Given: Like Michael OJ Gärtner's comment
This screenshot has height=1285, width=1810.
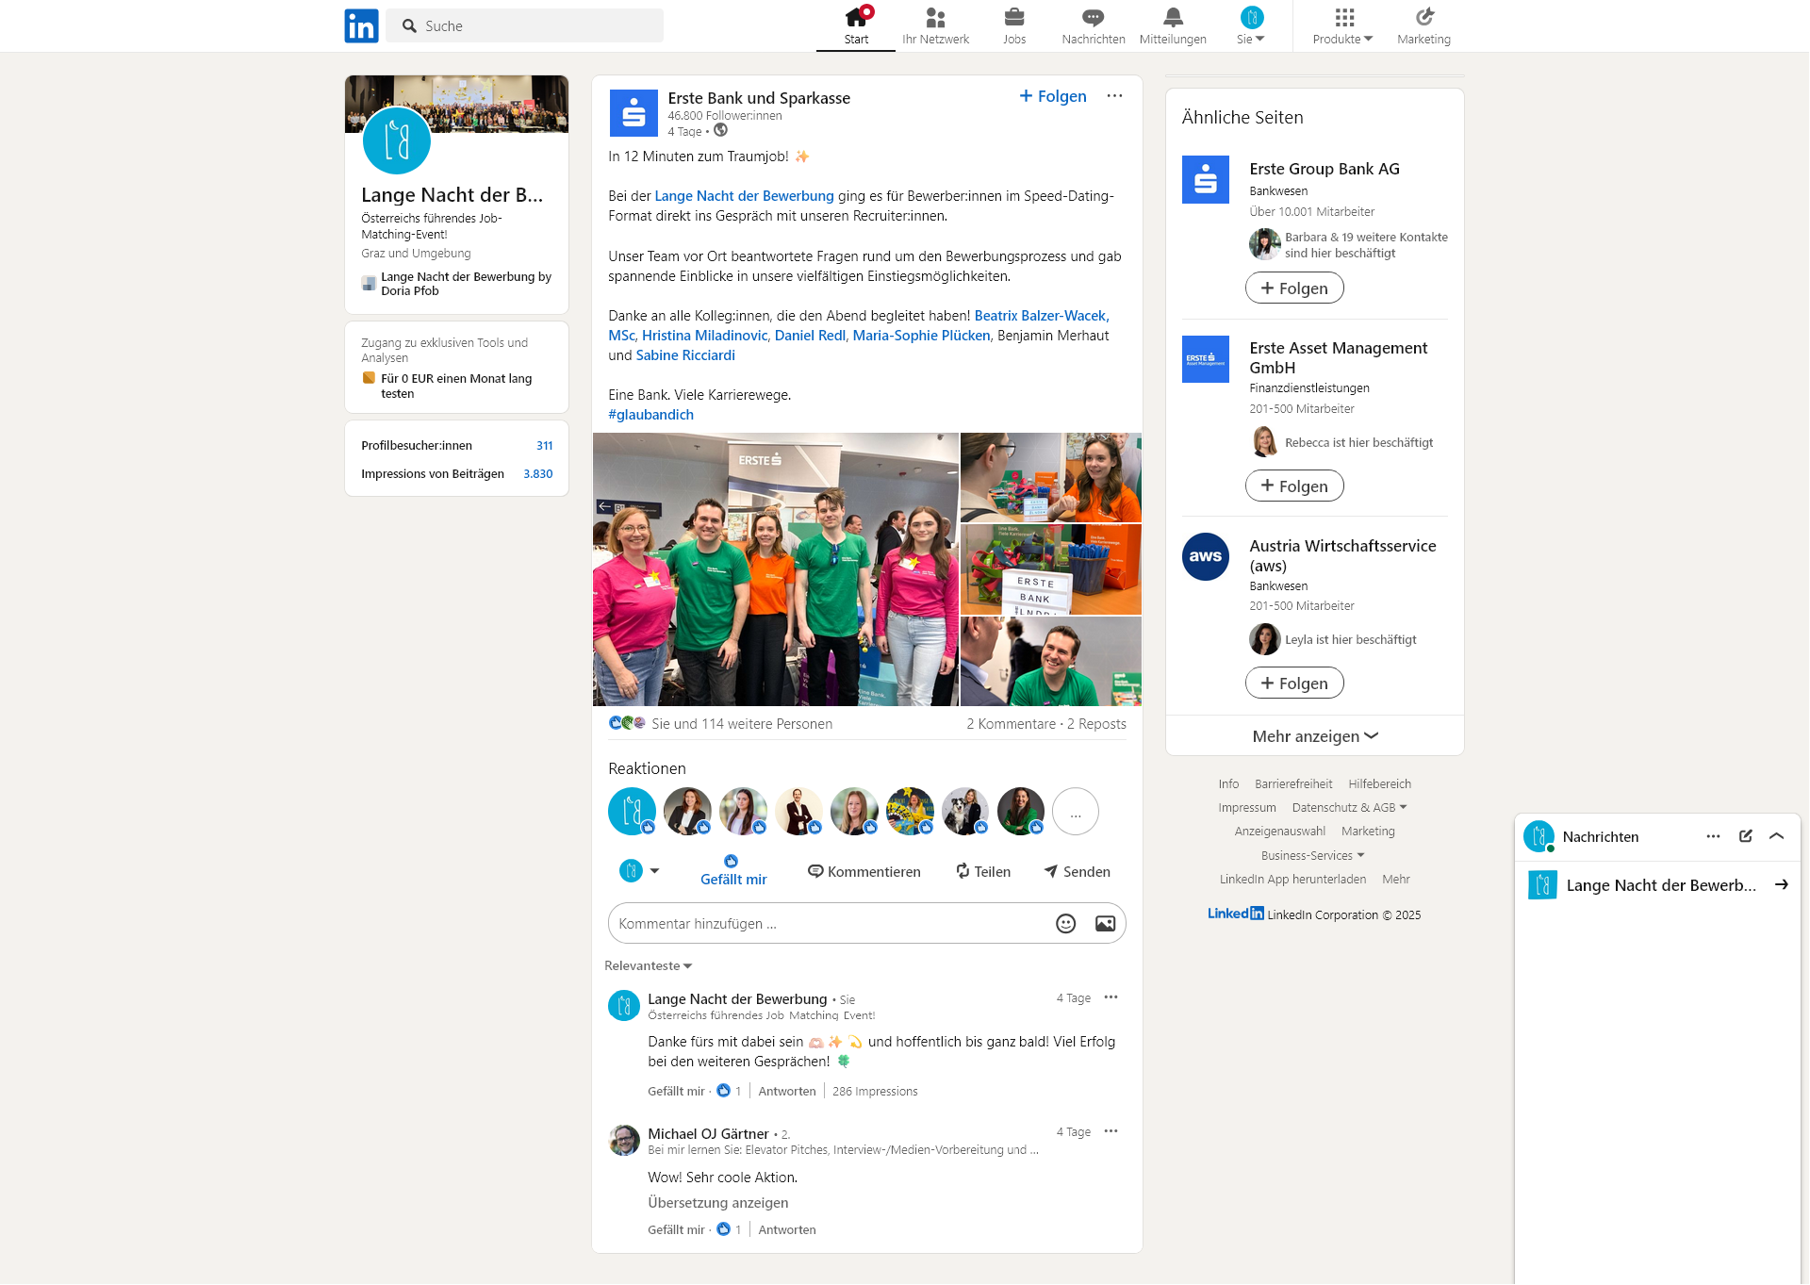Looking at the screenshot, I should pyautogui.click(x=676, y=1230).
